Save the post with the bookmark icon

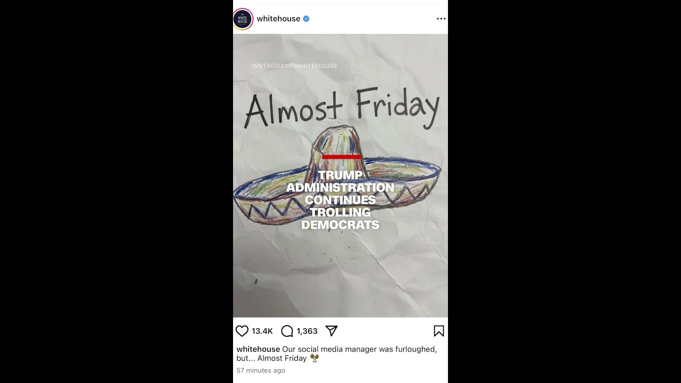439,331
